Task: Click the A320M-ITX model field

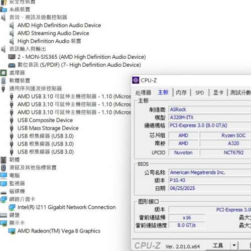Action: [x=210, y=117]
